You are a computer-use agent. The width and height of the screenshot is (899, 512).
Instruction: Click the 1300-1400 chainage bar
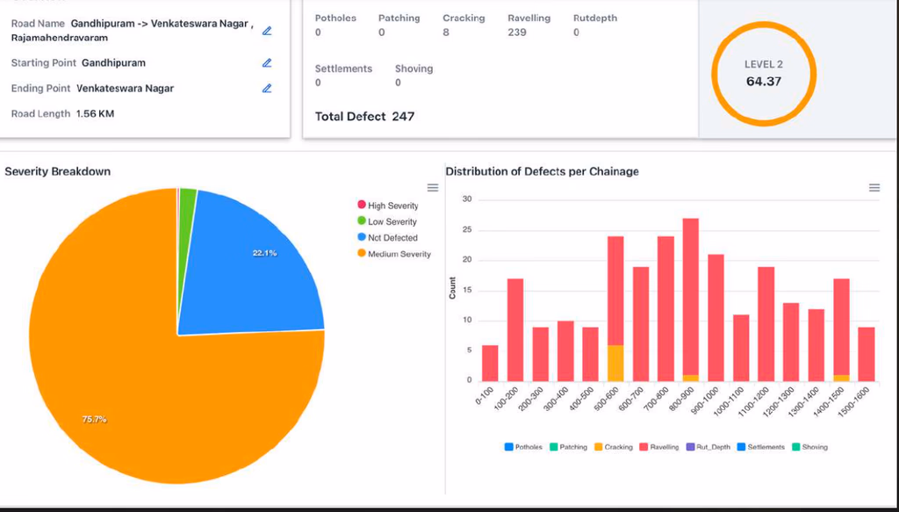coord(816,345)
